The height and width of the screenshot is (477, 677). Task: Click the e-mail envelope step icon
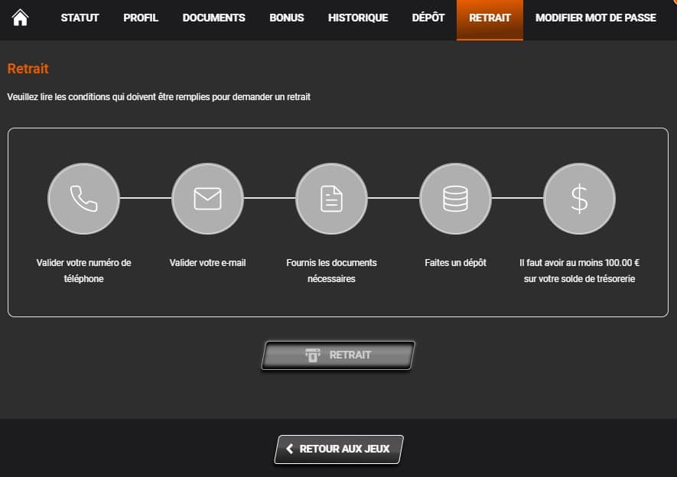point(207,199)
